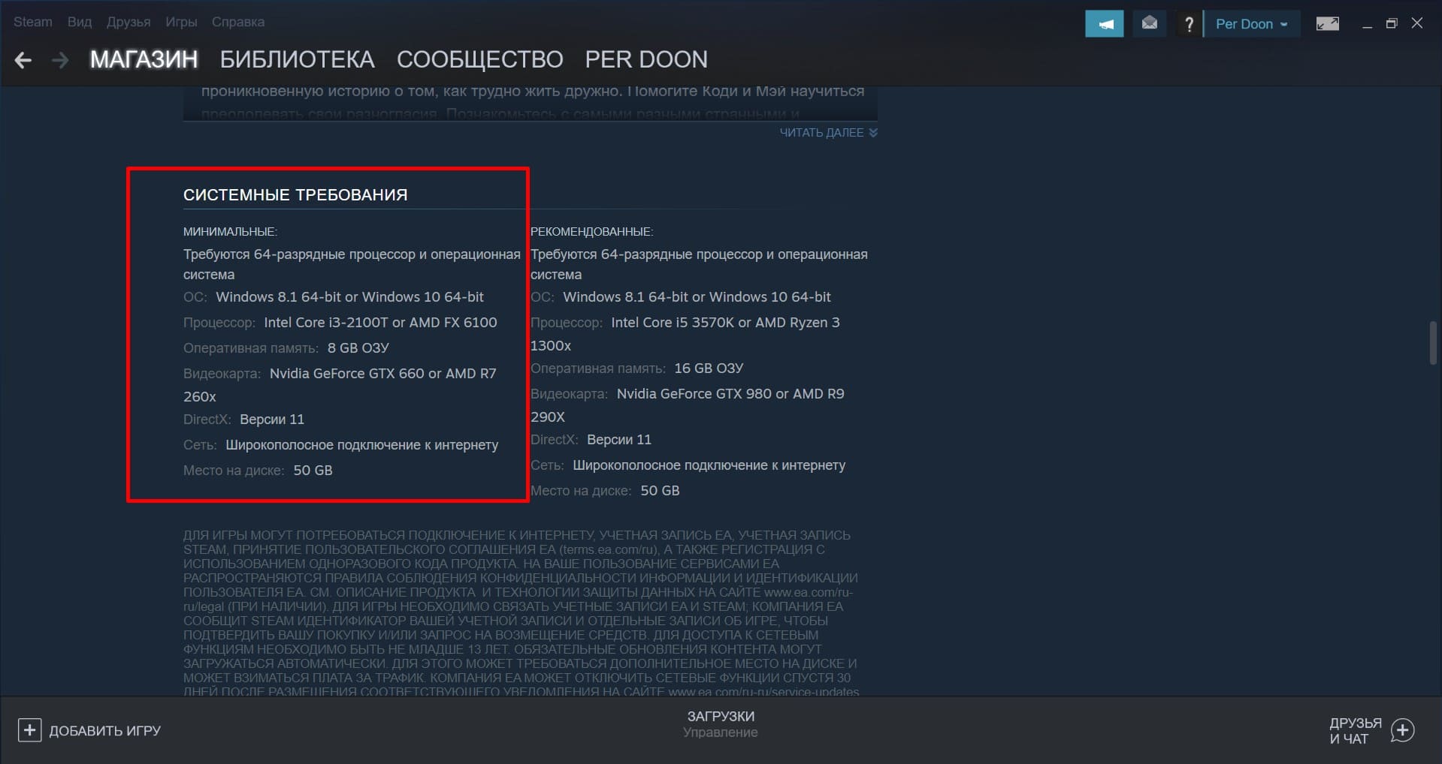Viewport: 1442px width, 764px height.
Task: Expand the Per Doon account dropdown
Action: point(1251,24)
